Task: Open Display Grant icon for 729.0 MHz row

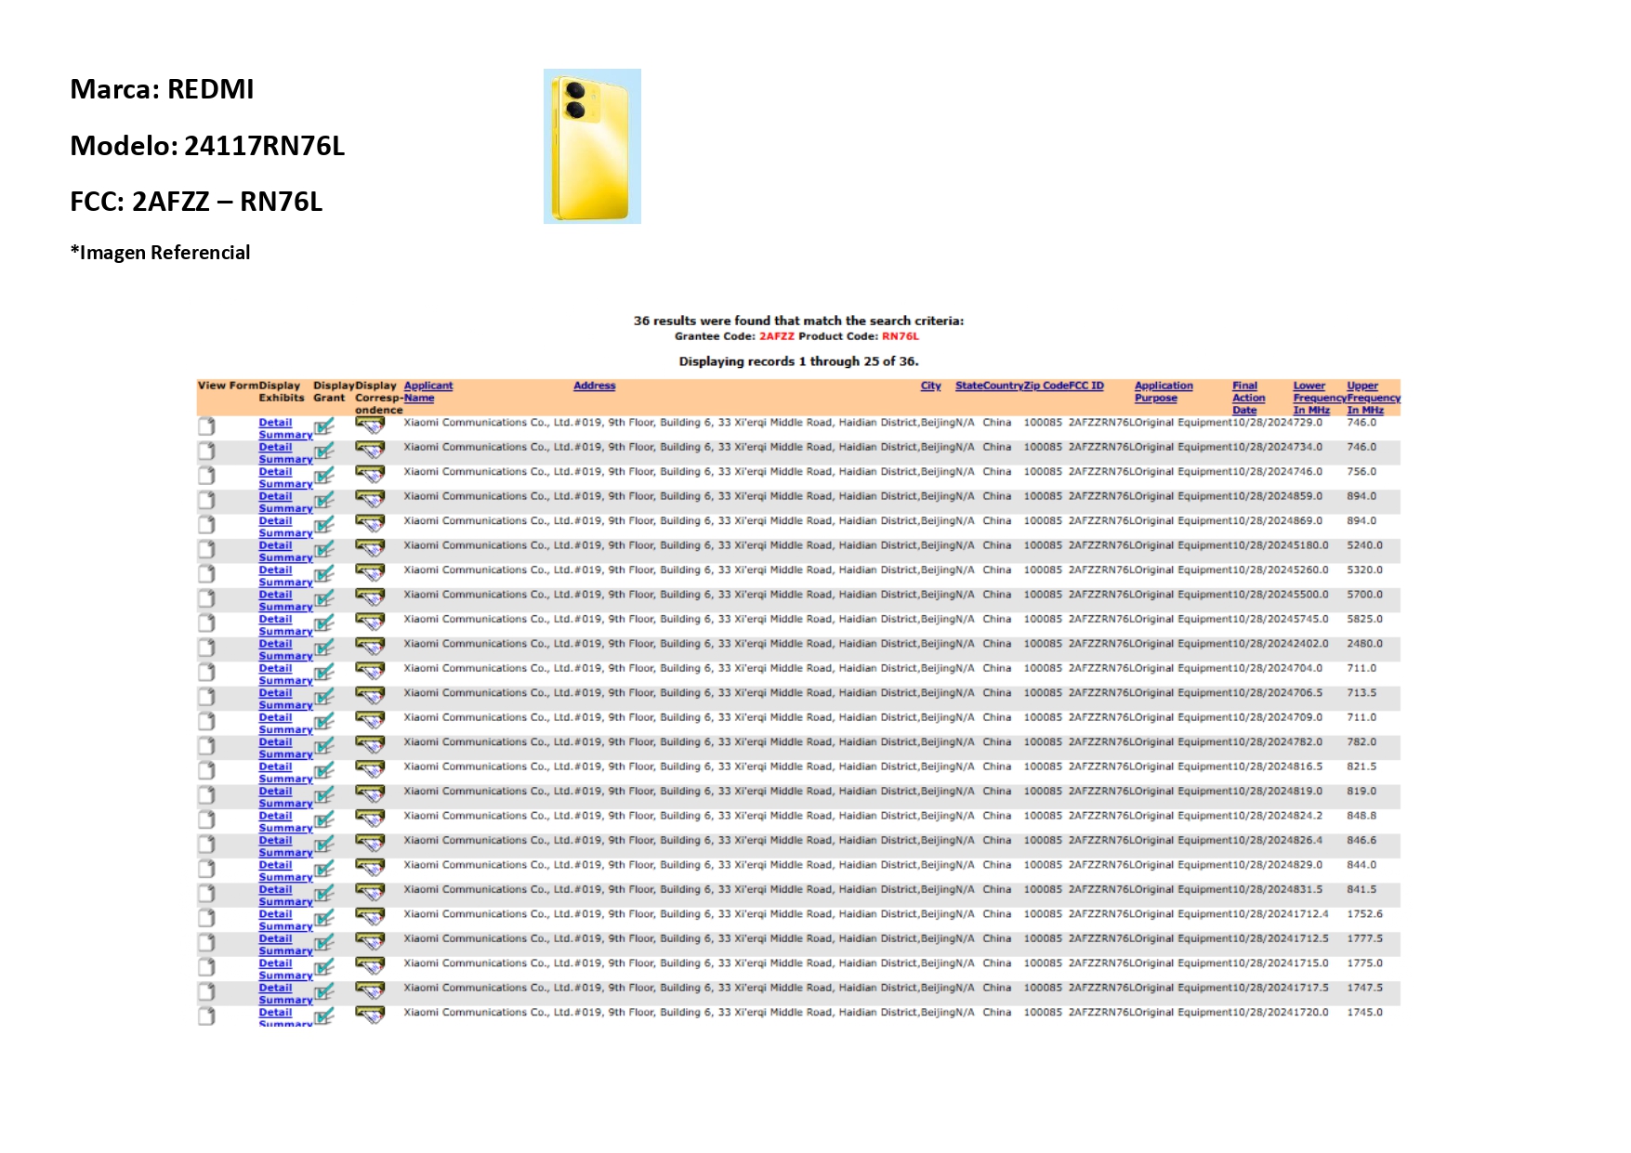Action: tap(323, 427)
